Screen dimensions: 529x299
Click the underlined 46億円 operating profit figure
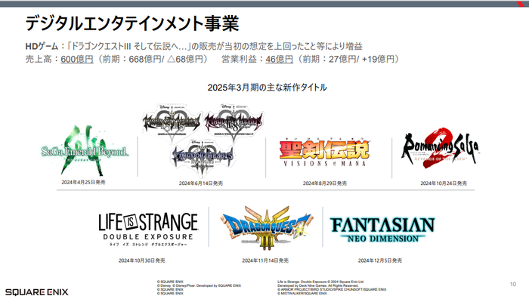coord(280,59)
